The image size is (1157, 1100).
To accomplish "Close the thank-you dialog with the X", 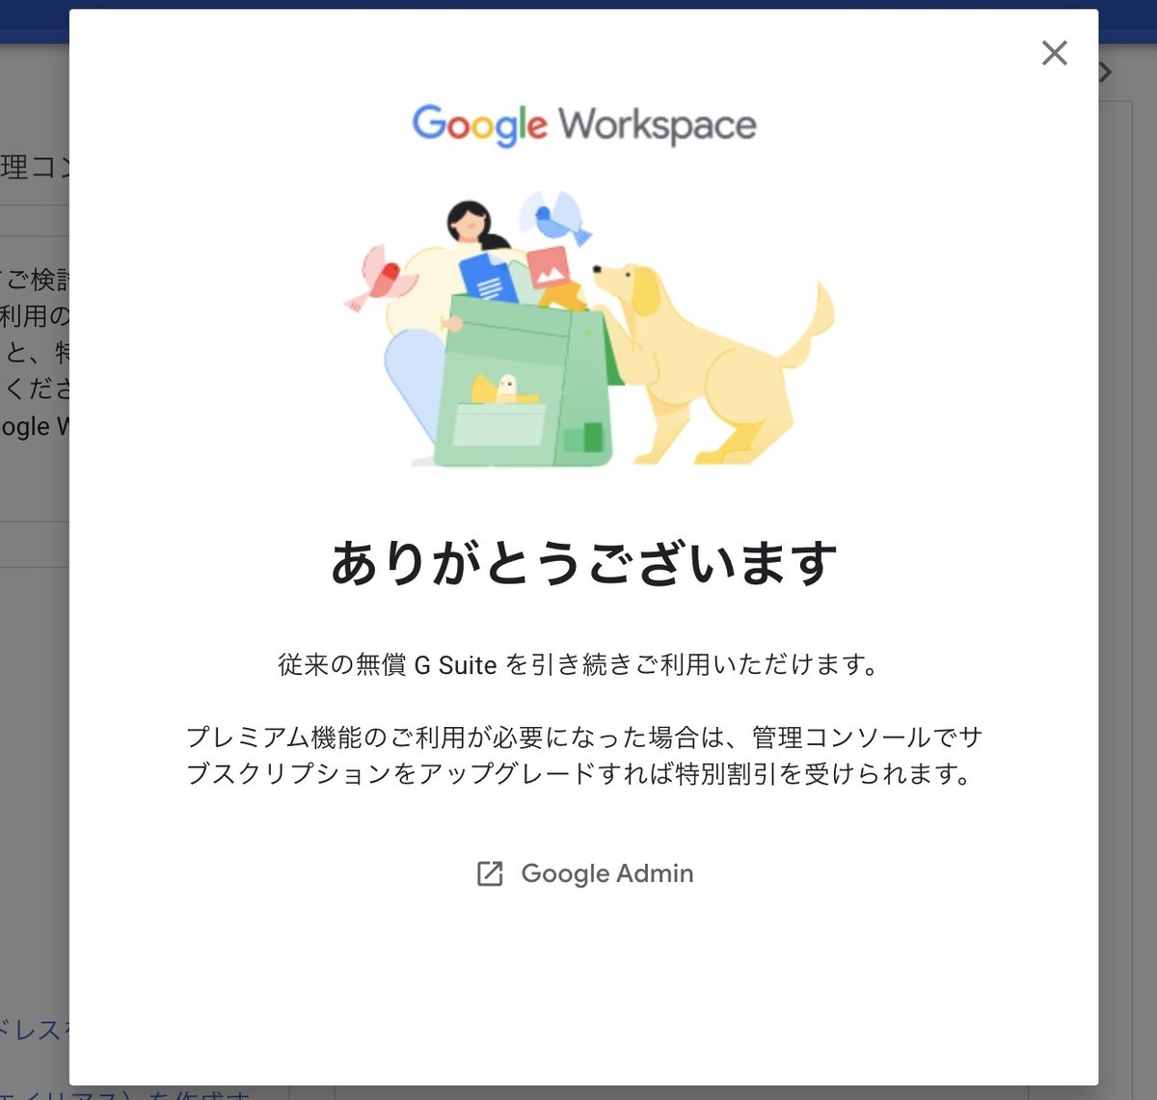I will pos(1055,53).
